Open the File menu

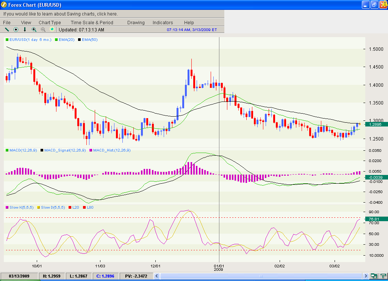[x=7, y=22]
